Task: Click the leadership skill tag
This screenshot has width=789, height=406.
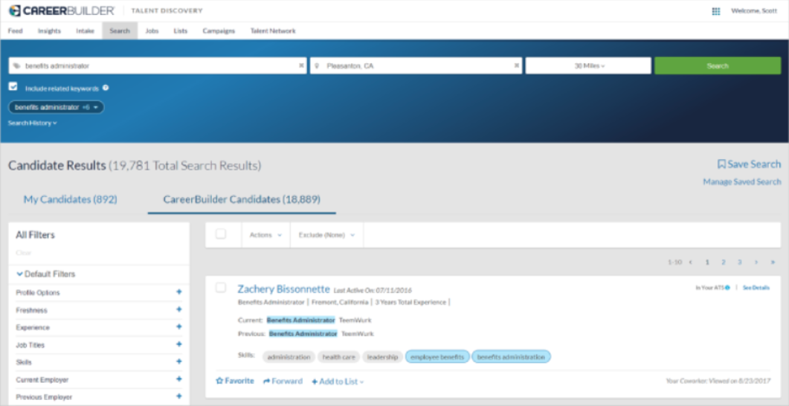Action: point(382,357)
